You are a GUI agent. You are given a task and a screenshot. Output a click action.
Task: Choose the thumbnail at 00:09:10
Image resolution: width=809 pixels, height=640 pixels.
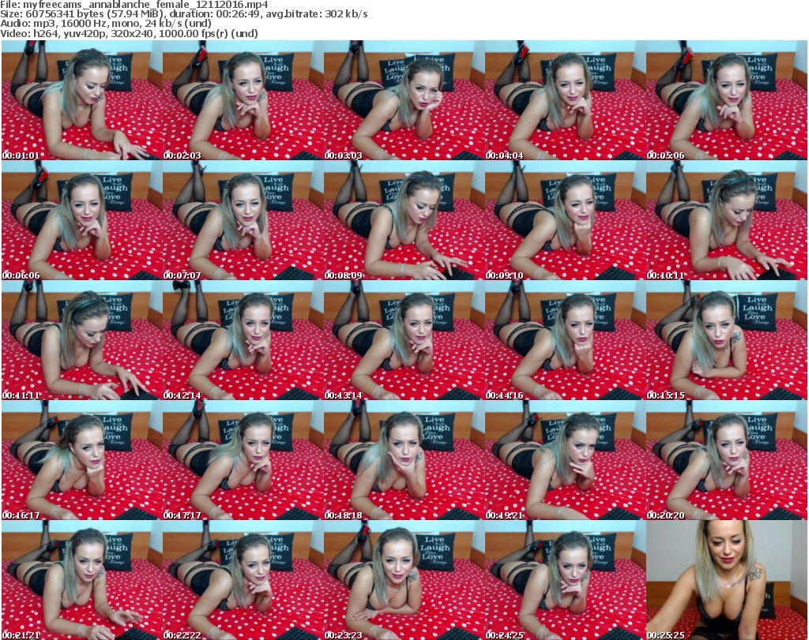click(x=565, y=221)
